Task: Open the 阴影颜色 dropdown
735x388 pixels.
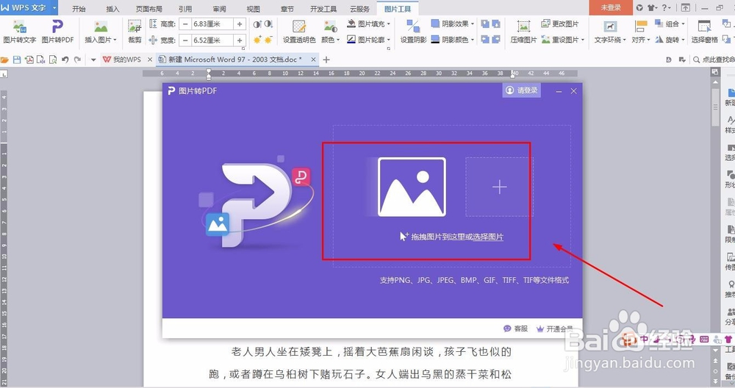Action: [x=452, y=40]
